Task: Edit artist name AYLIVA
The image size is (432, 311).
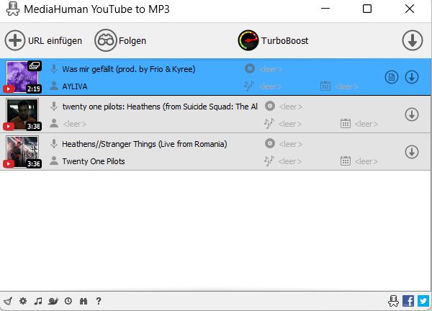Action: [x=75, y=86]
